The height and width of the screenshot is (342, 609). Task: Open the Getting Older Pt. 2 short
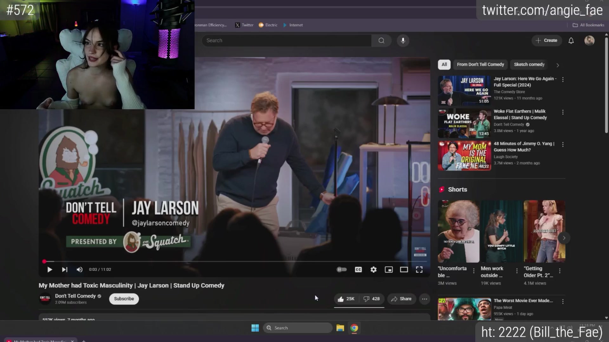point(544,231)
